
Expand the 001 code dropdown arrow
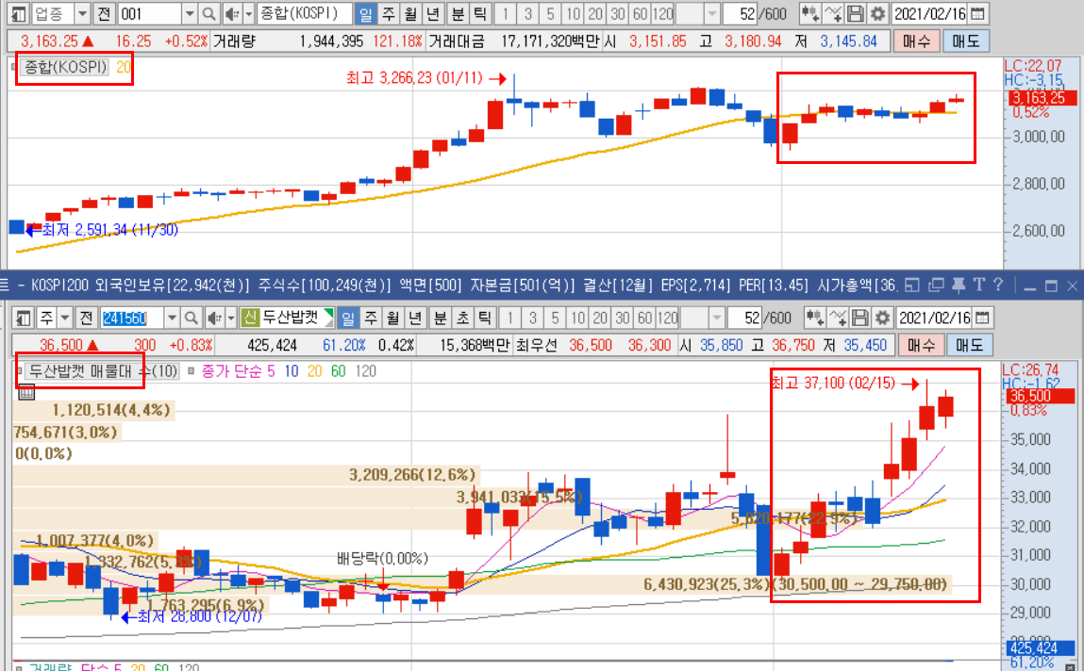(x=190, y=14)
